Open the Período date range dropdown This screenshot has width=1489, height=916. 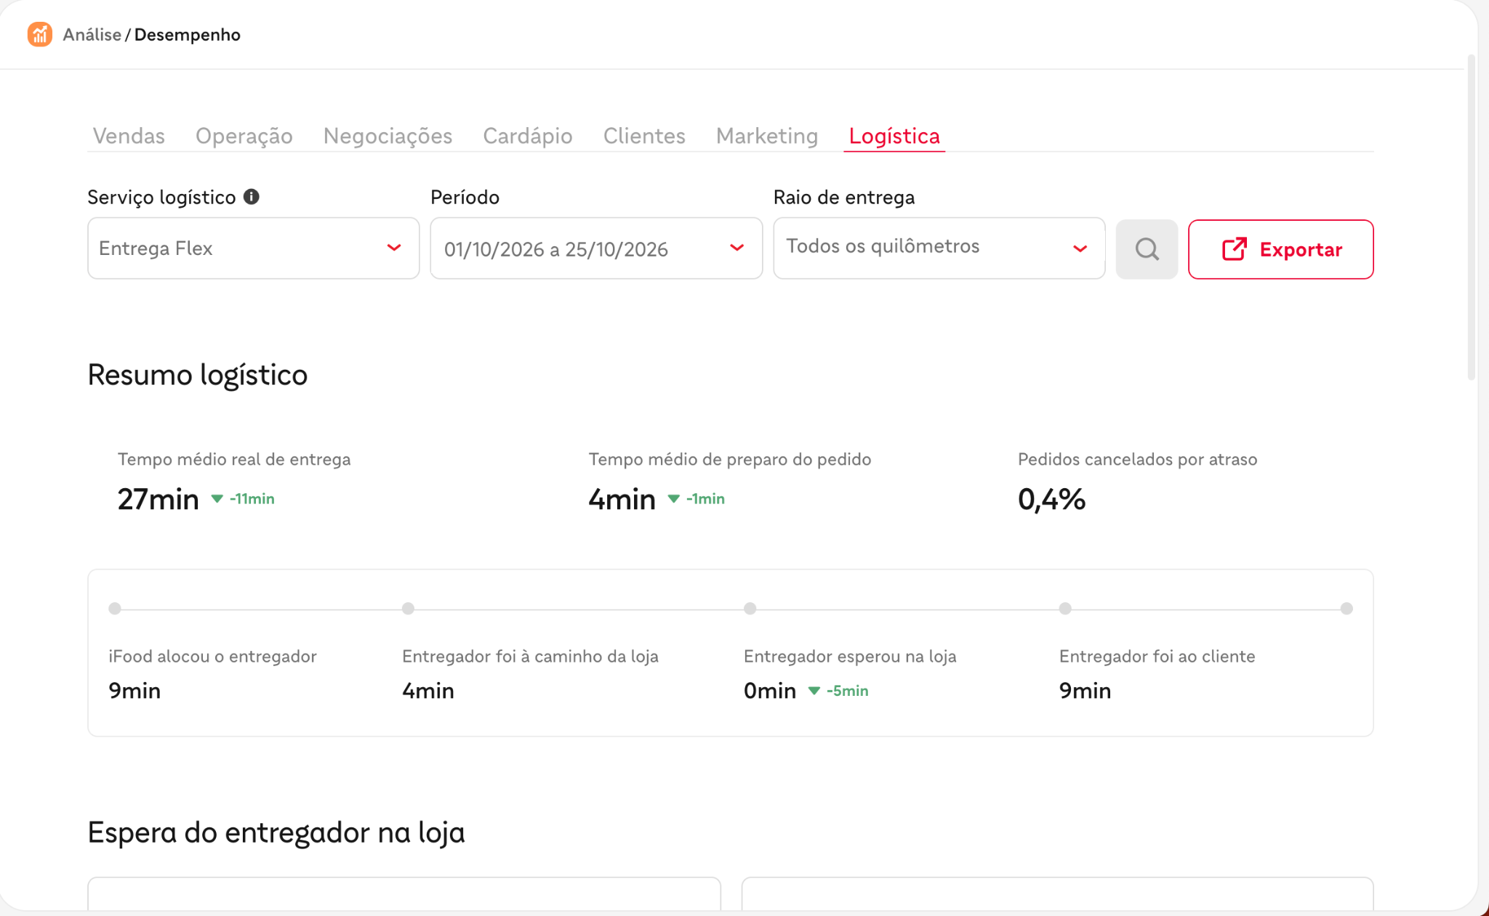pyautogui.click(x=596, y=248)
